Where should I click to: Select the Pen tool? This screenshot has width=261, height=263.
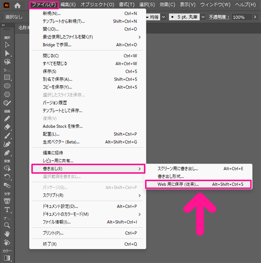[7, 153]
